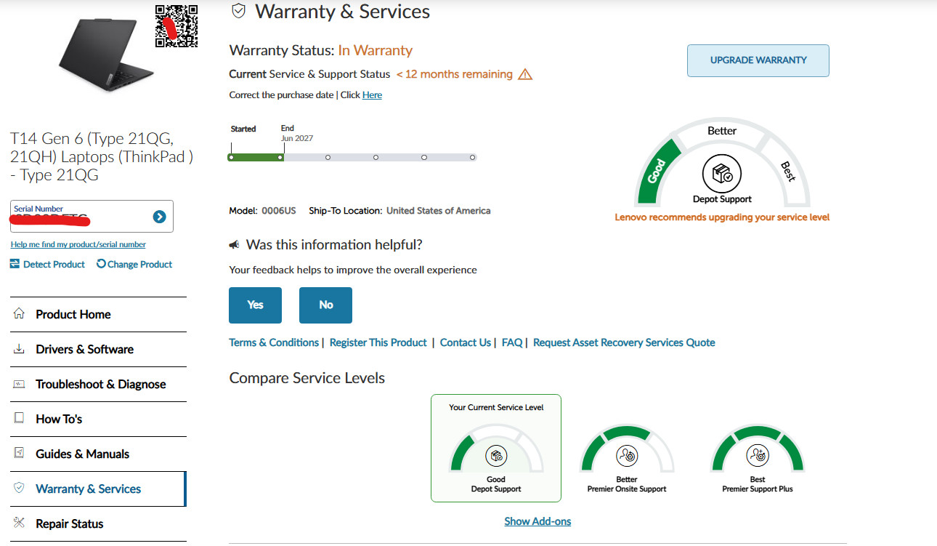This screenshot has height=546, width=937.
Task: Click the Detect Product icon
Action: [x=15, y=264]
